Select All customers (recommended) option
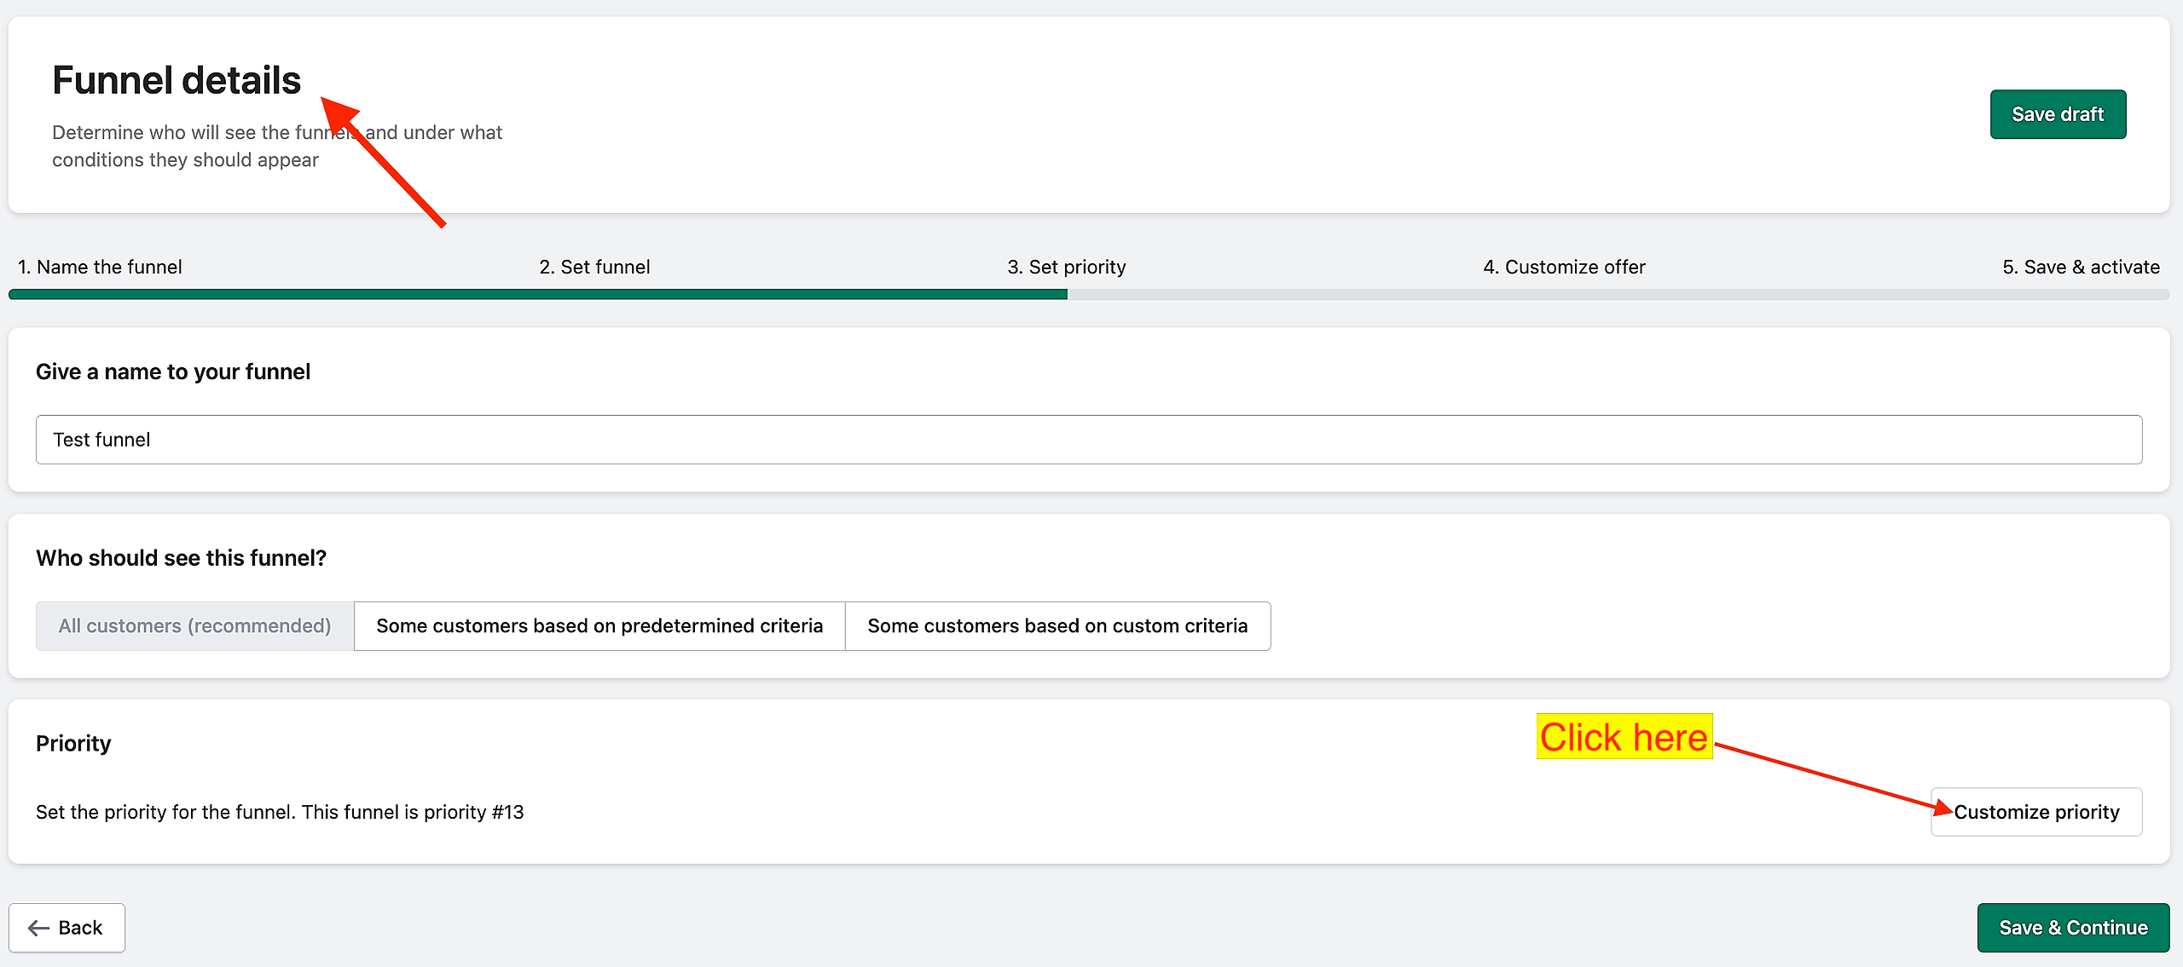Screen dimensions: 2183x967 194,626
